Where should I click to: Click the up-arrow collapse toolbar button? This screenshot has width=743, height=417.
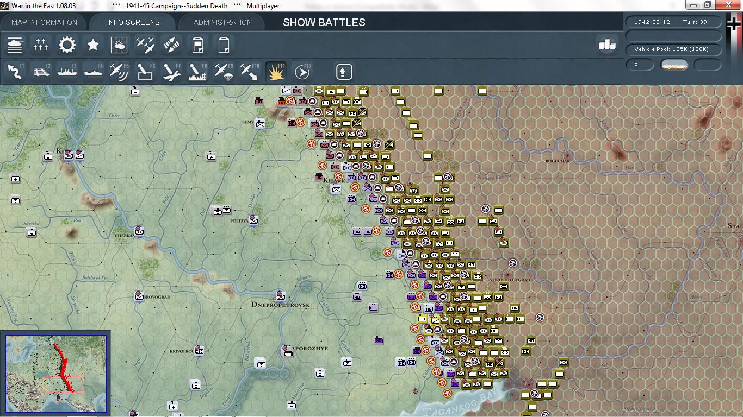tap(344, 72)
